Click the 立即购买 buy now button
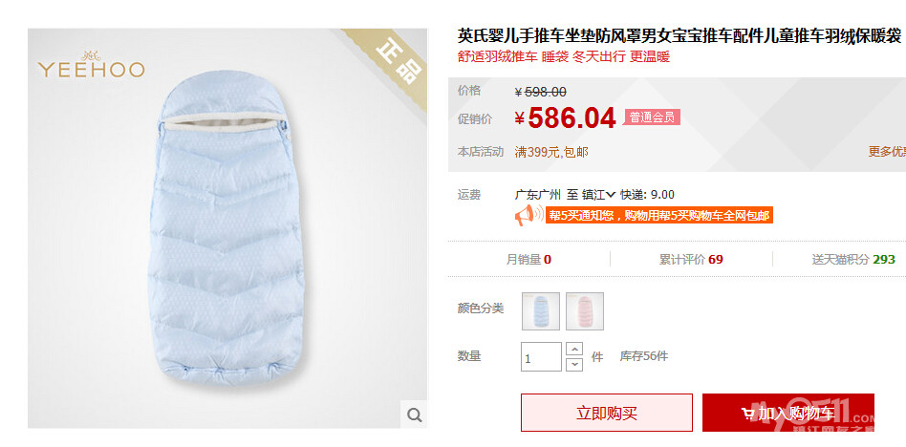This screenshot has width=906, height=447. [607, 413]
